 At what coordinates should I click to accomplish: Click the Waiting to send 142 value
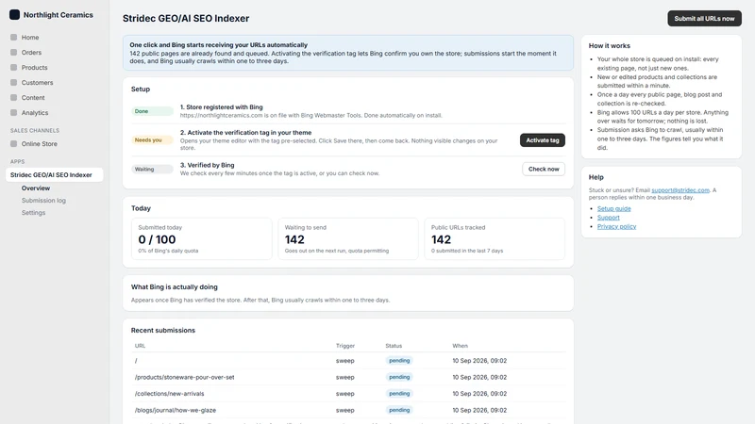point(294,239)
